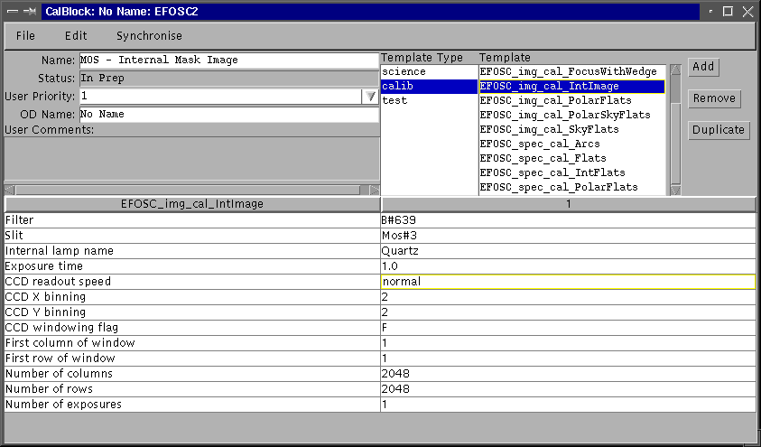Screen dimensions: 761x447
Task: Click the template list scroll-up arrow
Action: [675, 70]
